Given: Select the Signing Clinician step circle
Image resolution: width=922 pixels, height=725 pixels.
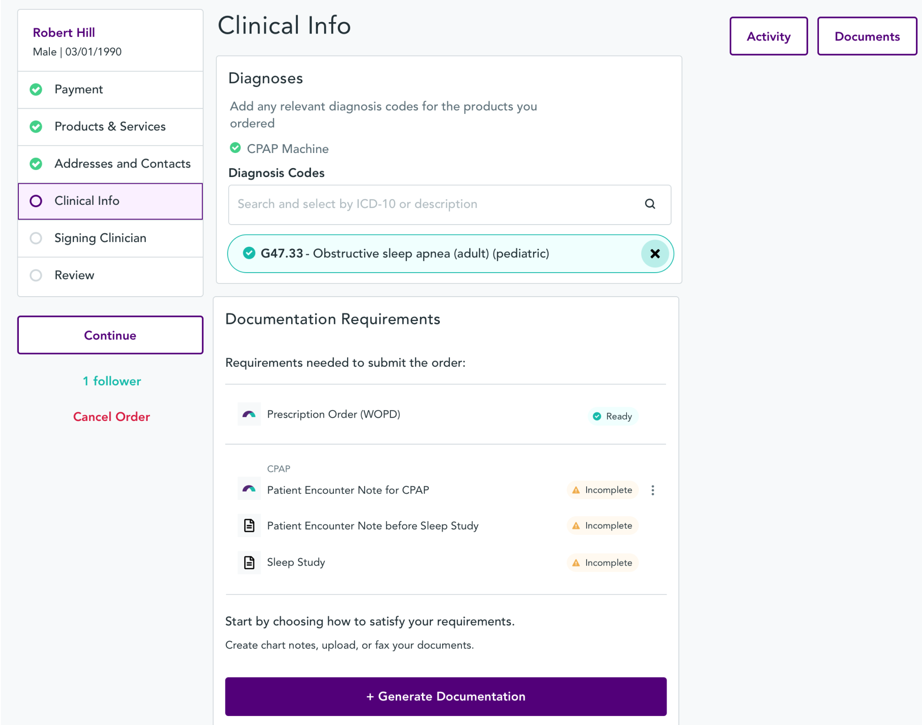Looking at the screenshot, I should [36, 238].
